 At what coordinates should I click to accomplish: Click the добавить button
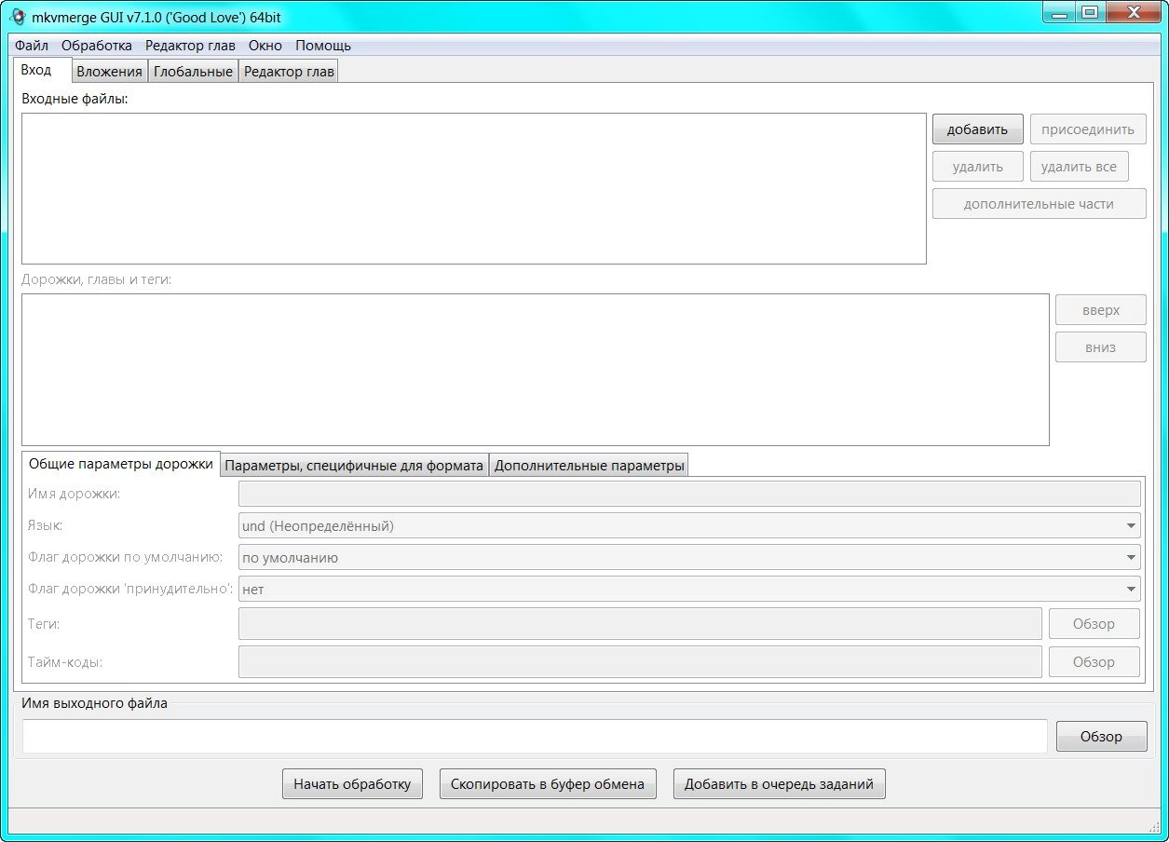pos(977,129)
